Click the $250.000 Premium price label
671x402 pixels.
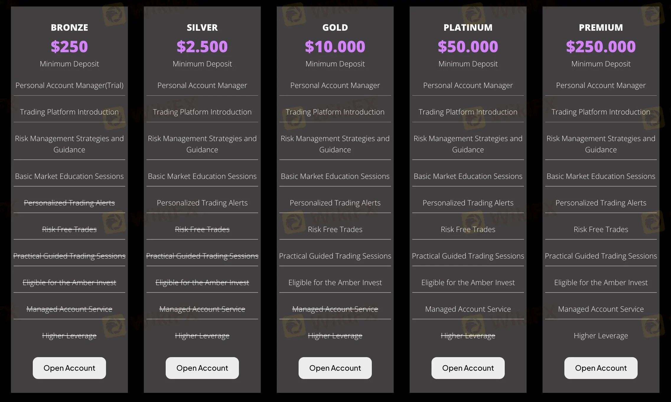[601, 46]
